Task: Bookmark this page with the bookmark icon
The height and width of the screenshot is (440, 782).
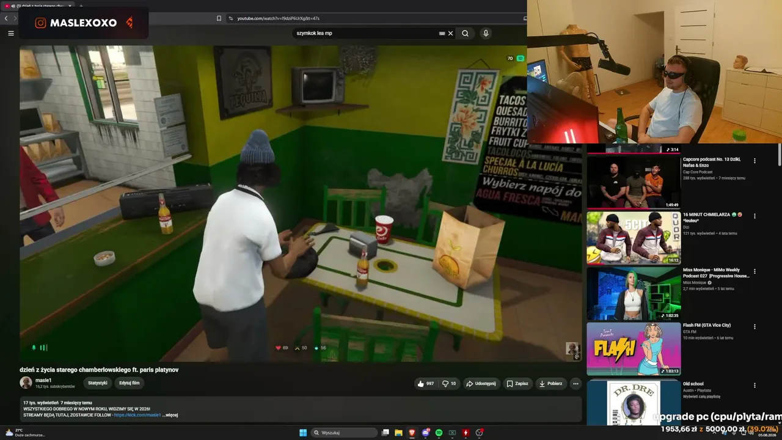Action: pyautogui.click(x=219, y=18)
